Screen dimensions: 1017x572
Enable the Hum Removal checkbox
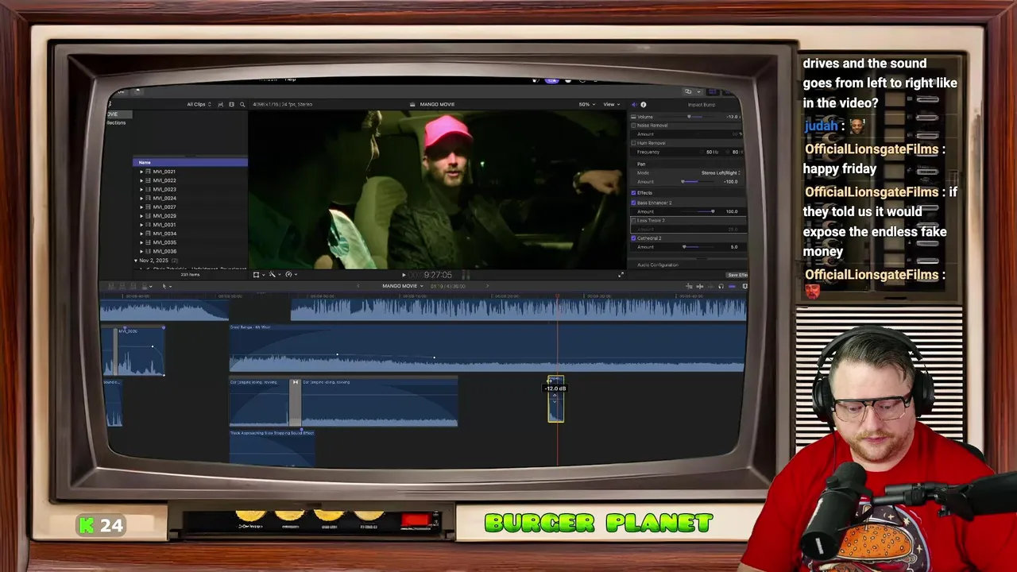(633, 143)
